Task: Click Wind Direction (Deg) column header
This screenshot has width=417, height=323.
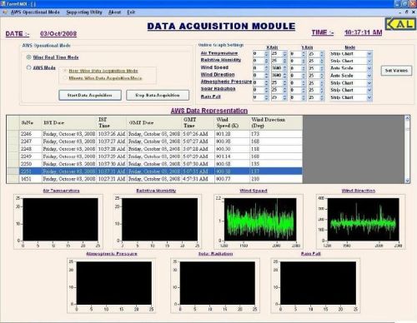Action: [276, 122]
